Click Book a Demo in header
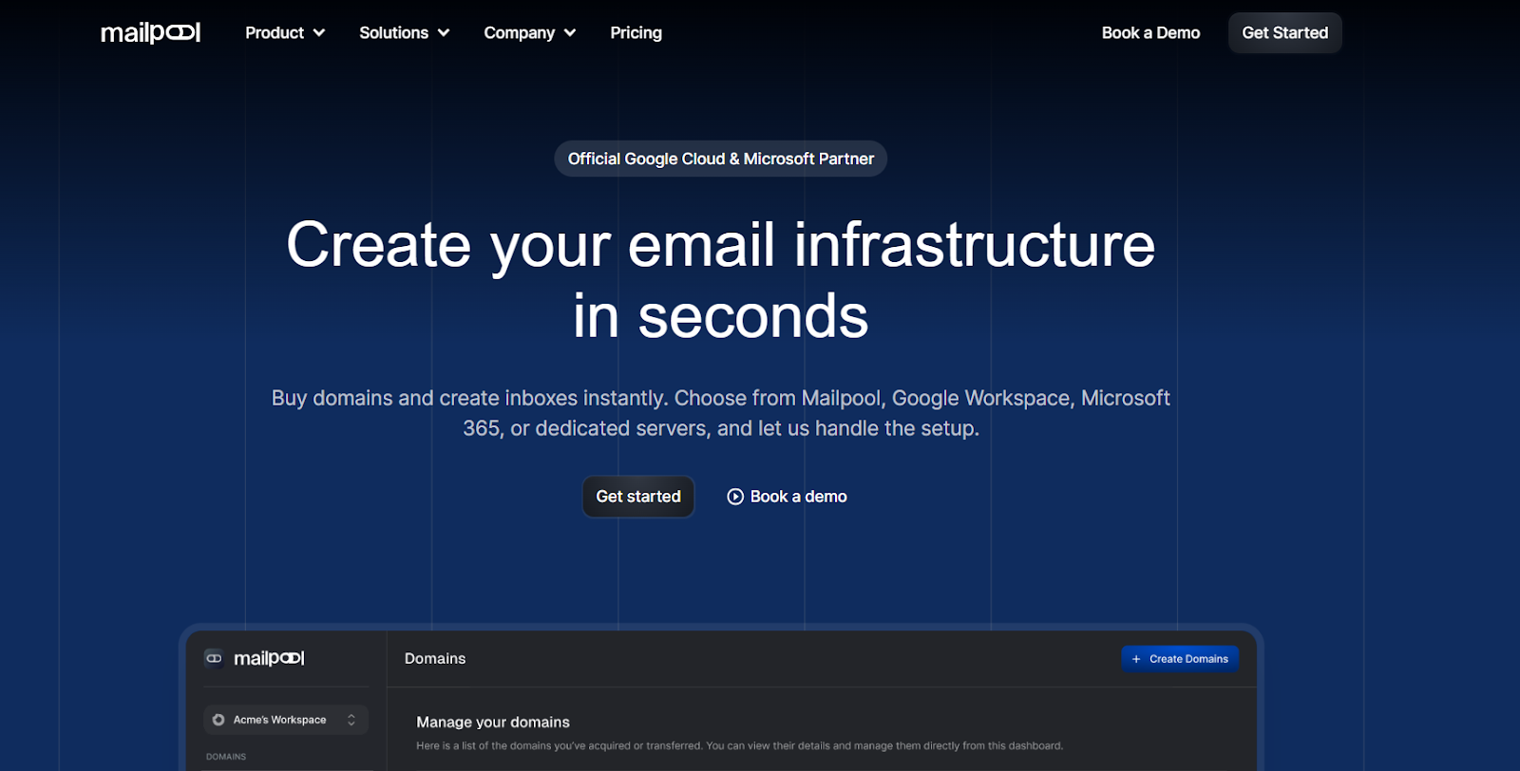This screenshot has height=771, width=1520. [x=1150, y=32]
